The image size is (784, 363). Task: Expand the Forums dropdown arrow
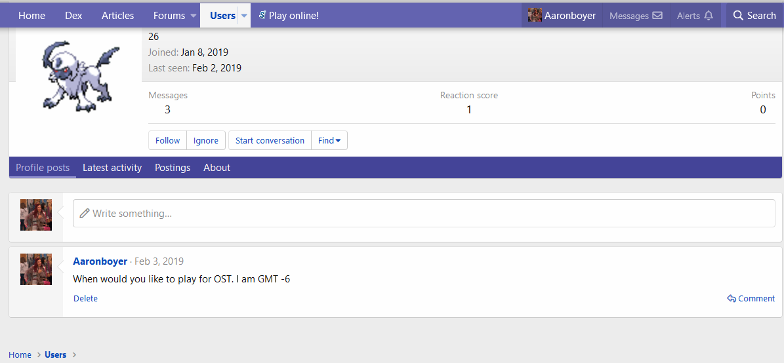[x=194, y=16]
